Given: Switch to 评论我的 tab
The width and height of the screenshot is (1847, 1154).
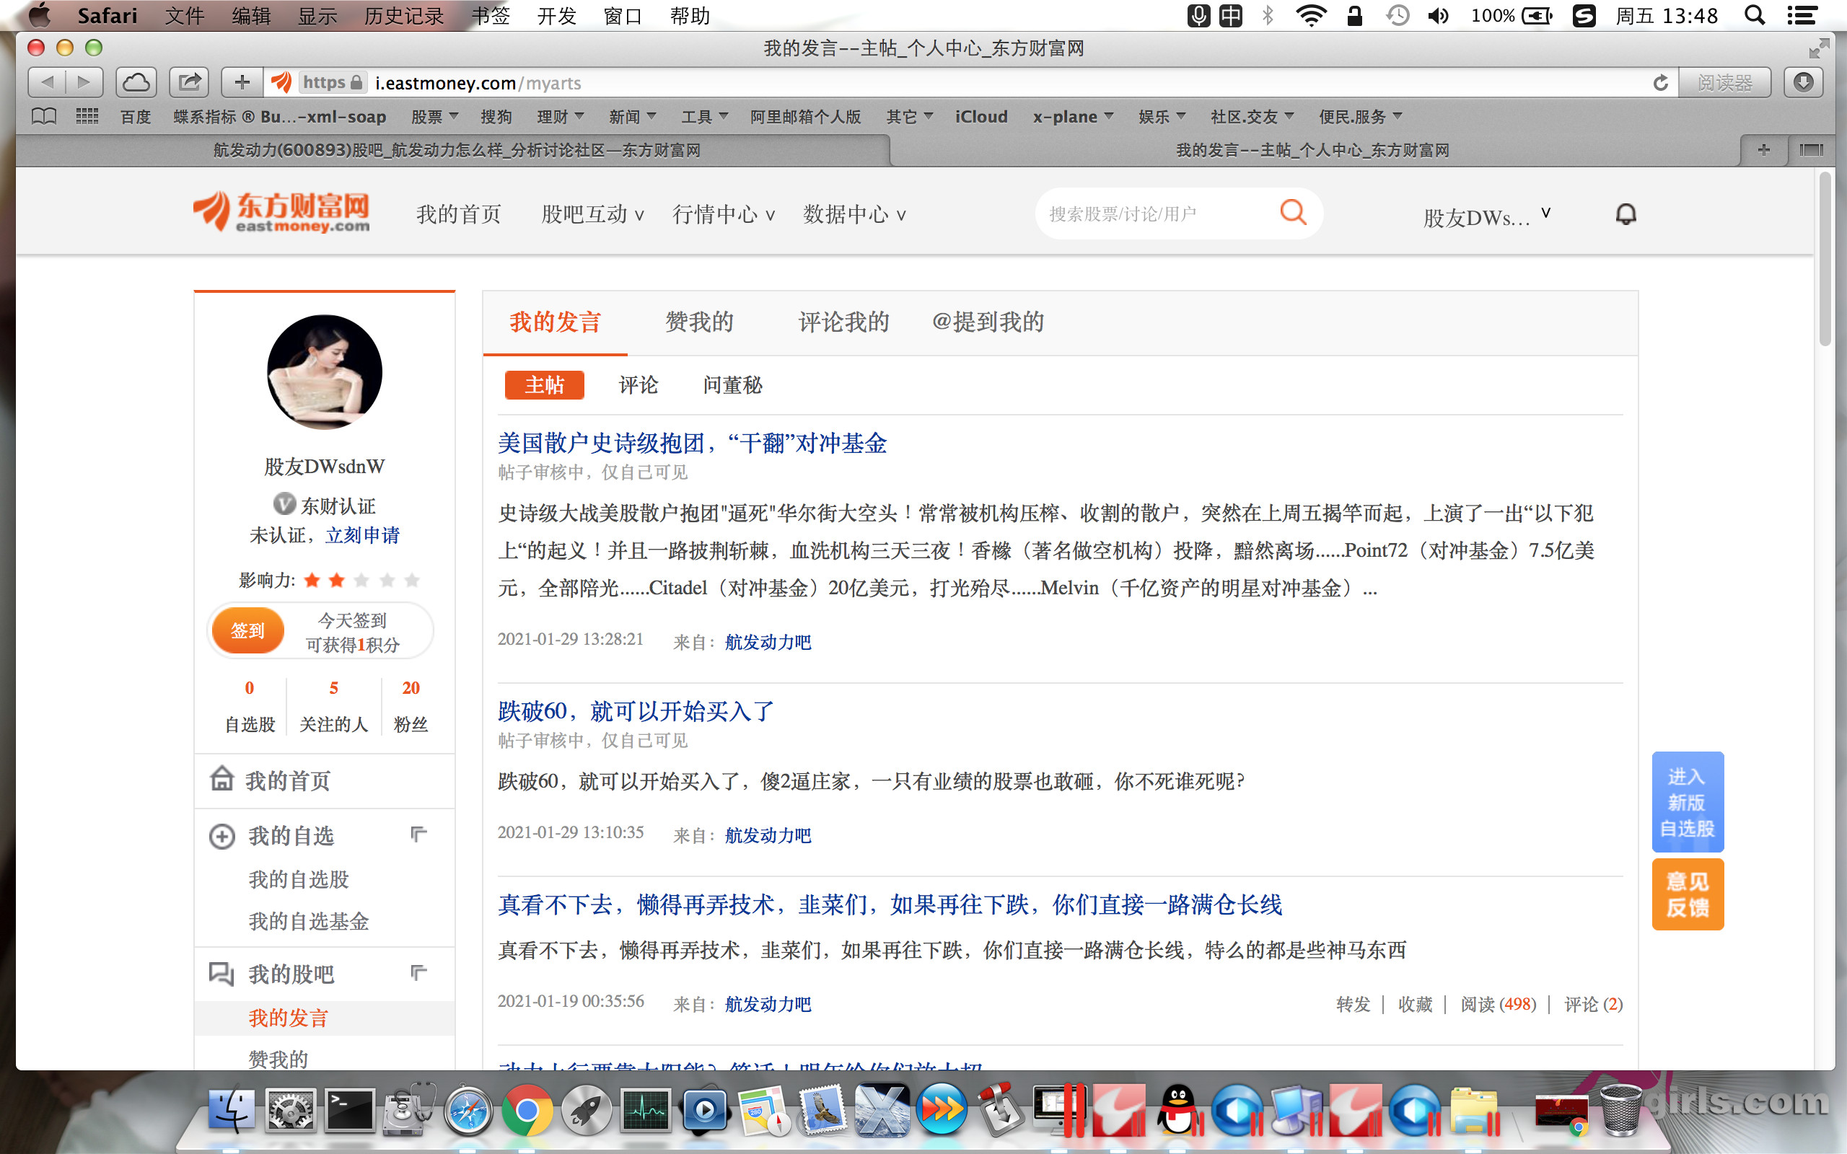Looking at the screenshot, I should coord(843,322).
